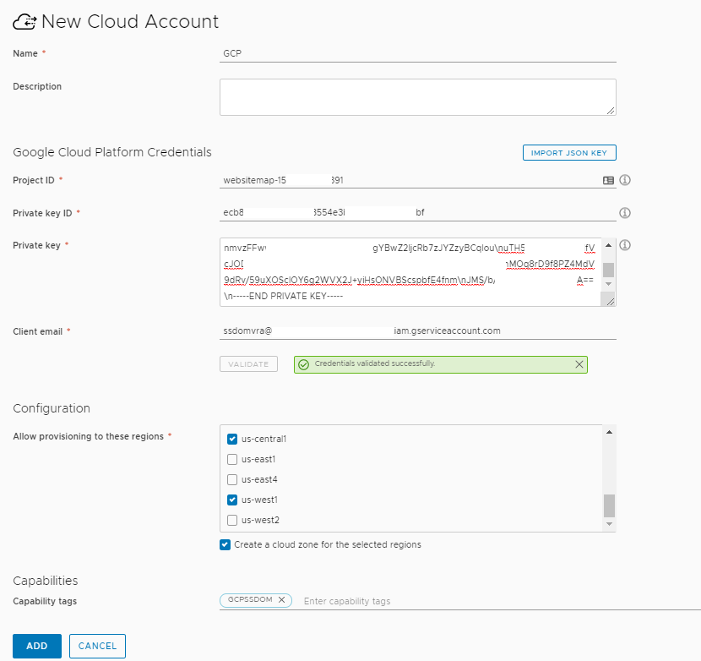Click the Validate button
701x661 pixels.
click(248, 364)
